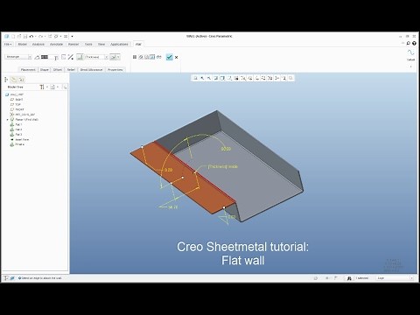Open the Properties panel tab
420x315 pixels.
(x=115, y=70)
